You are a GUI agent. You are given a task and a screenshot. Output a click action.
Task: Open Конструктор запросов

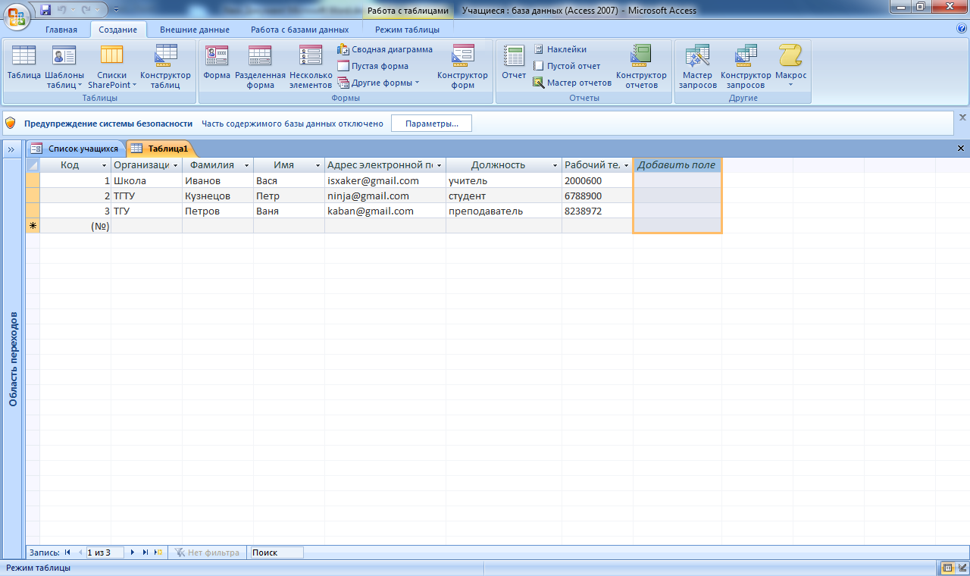[x=746, y=66]
